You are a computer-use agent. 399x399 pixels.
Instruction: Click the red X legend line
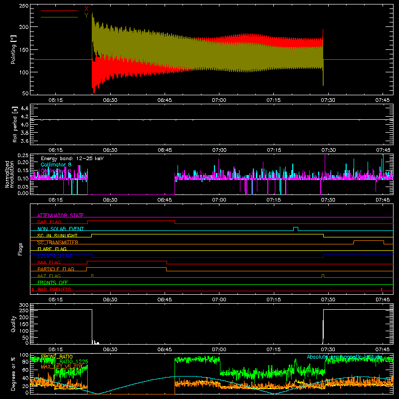(59, 10)
